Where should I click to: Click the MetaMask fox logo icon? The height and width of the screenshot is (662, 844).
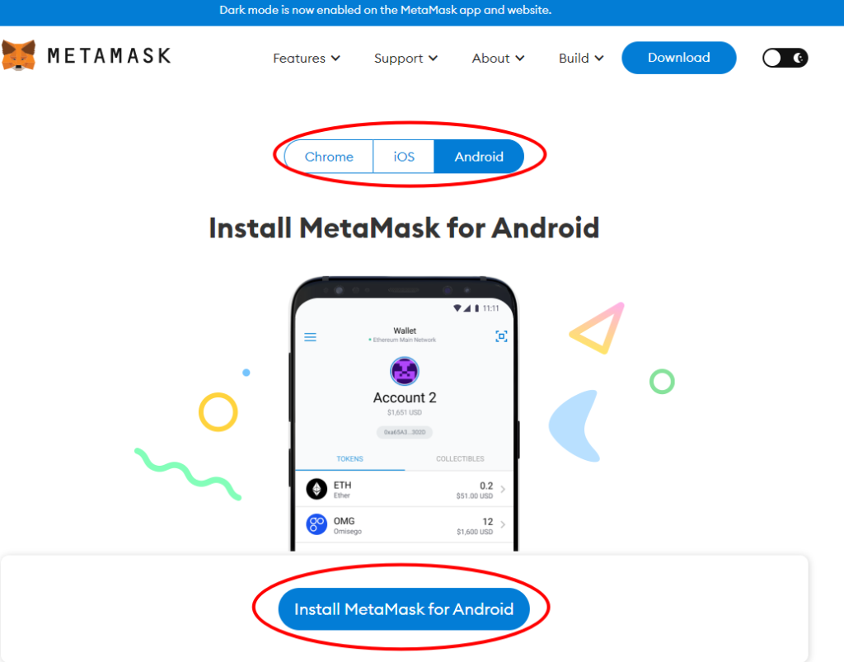[x=18, y=55]
